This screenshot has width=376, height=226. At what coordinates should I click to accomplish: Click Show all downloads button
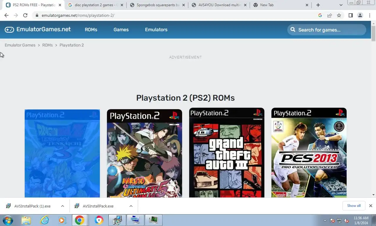click(354, 206)
